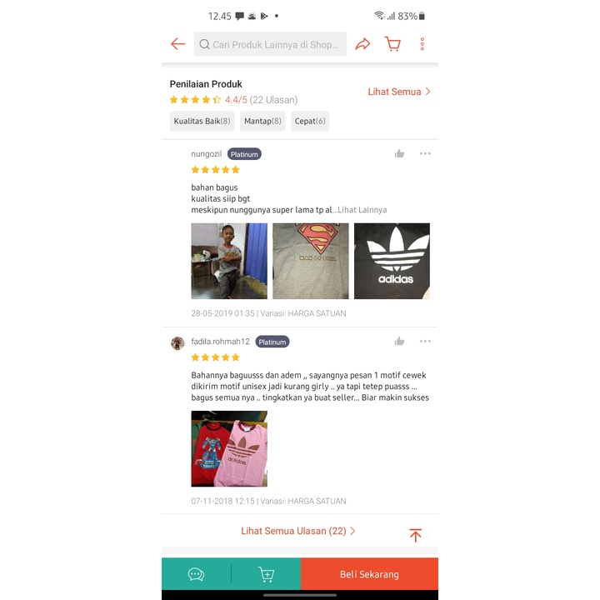Select the Cepat(6) filter tag

(x=310, y=122)
